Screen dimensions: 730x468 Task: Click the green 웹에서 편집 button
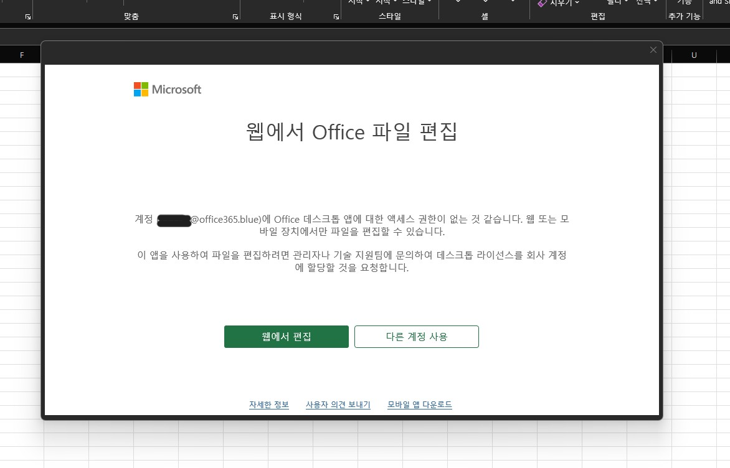(287, 336)
